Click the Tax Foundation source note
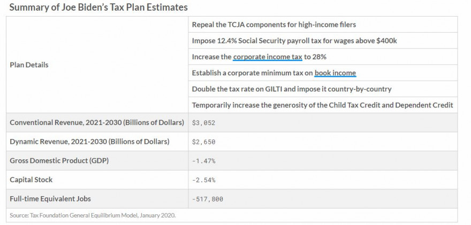Screen dimensions: 471x225 [x=93, y=215]
